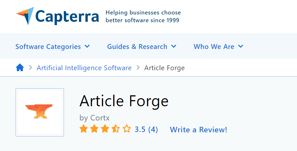This screenshot has height=151, width=297.
Task: Select the Article Forge breadcrumb text
Action: point(164,68)
